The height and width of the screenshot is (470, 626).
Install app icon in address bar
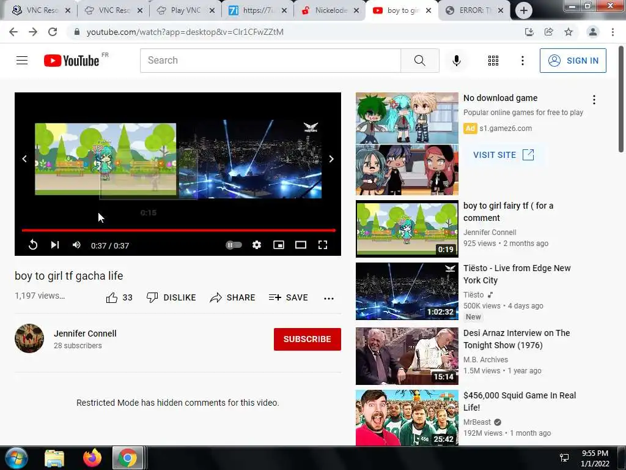pos(529,32)
